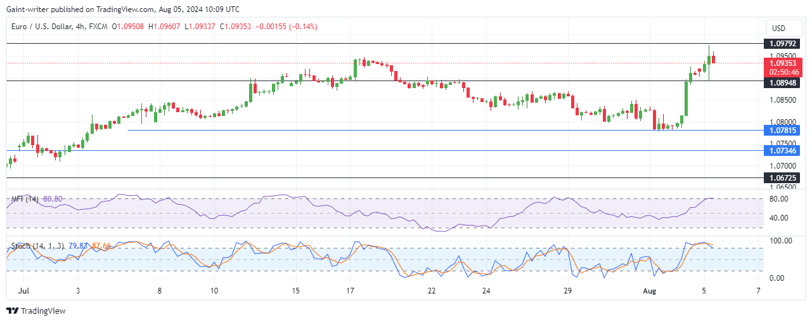Select the 1.09792 price level label

783,44
